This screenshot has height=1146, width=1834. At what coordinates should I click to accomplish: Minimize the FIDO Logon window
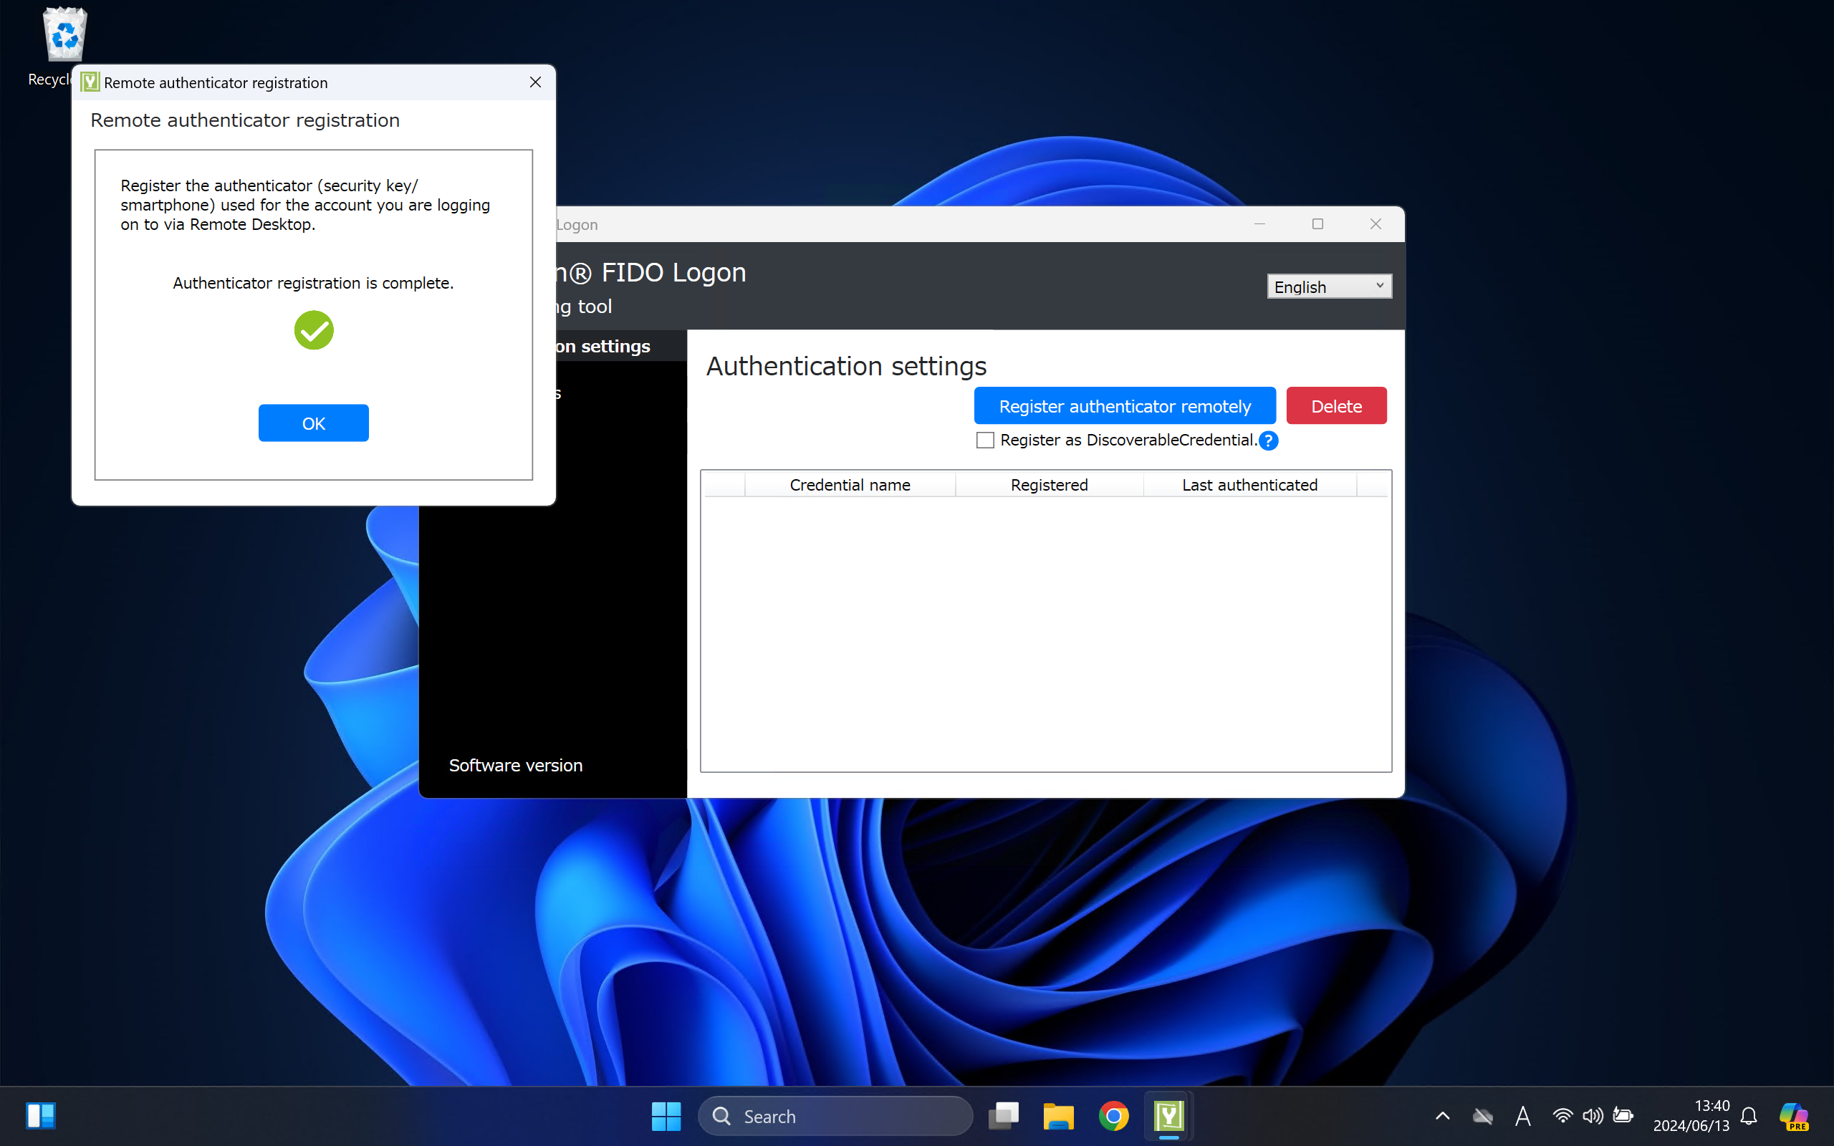point(1259,224)
